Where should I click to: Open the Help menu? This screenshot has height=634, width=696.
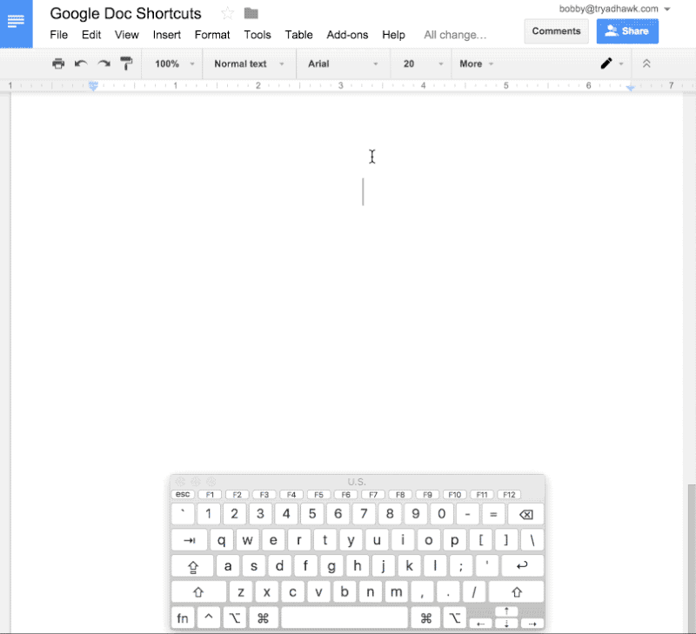click(x=393, y=35)
